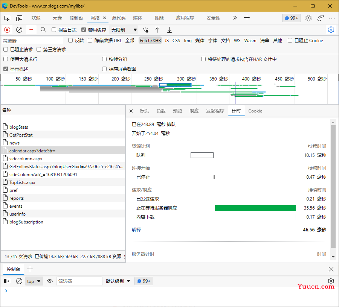Check hide data URLs option

(x=90, y=40)
